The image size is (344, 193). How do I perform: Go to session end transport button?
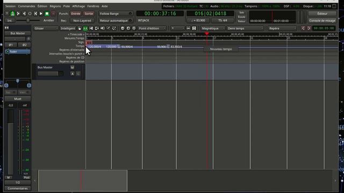point(24,13)
